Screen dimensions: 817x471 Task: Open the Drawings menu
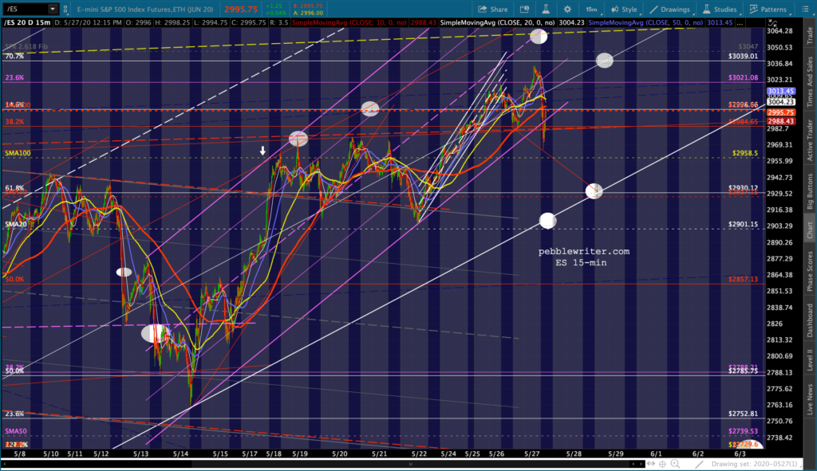coord(669,10)
